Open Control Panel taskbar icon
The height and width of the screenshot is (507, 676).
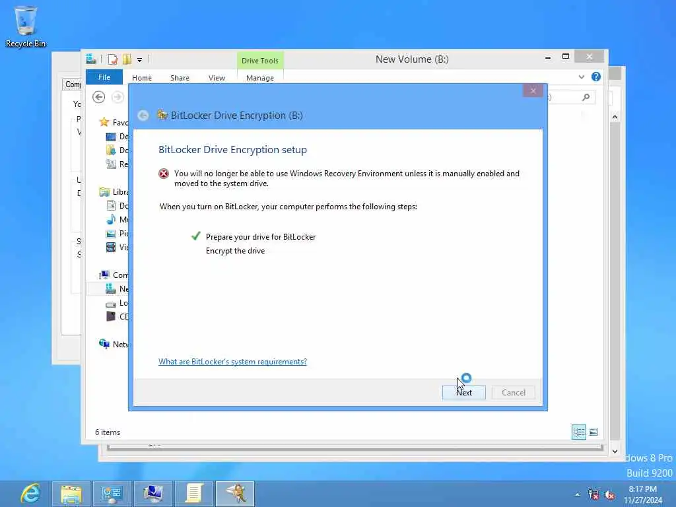point(112,494)
